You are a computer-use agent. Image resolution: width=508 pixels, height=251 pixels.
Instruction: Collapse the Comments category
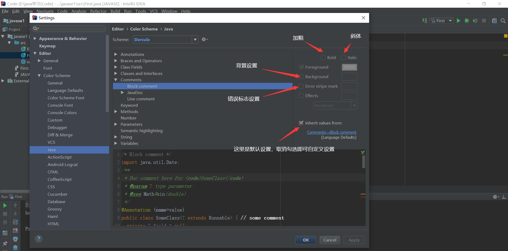click(x=116, y=80)
